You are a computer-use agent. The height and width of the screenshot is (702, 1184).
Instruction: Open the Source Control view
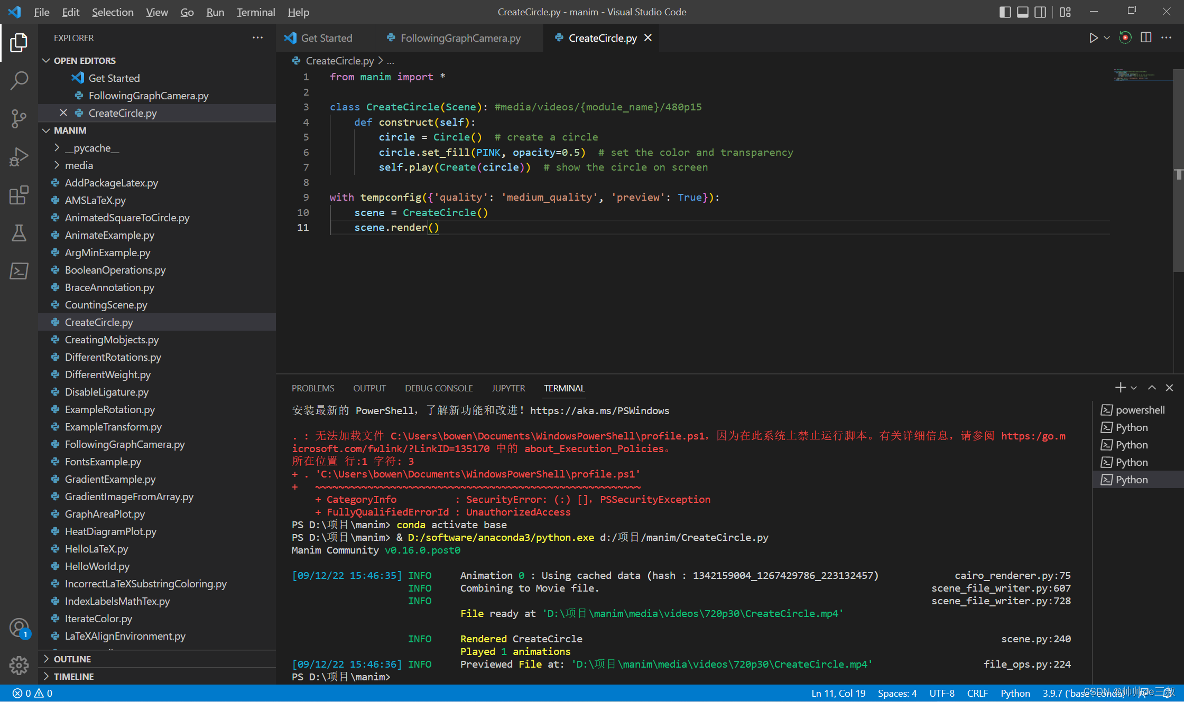tap(18, 119)
